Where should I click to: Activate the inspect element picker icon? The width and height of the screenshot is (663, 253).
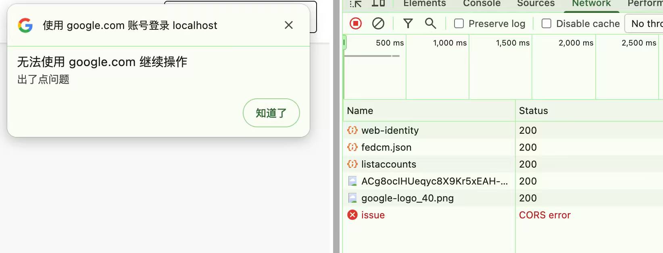pyautogui.click(x=355, y=4)
